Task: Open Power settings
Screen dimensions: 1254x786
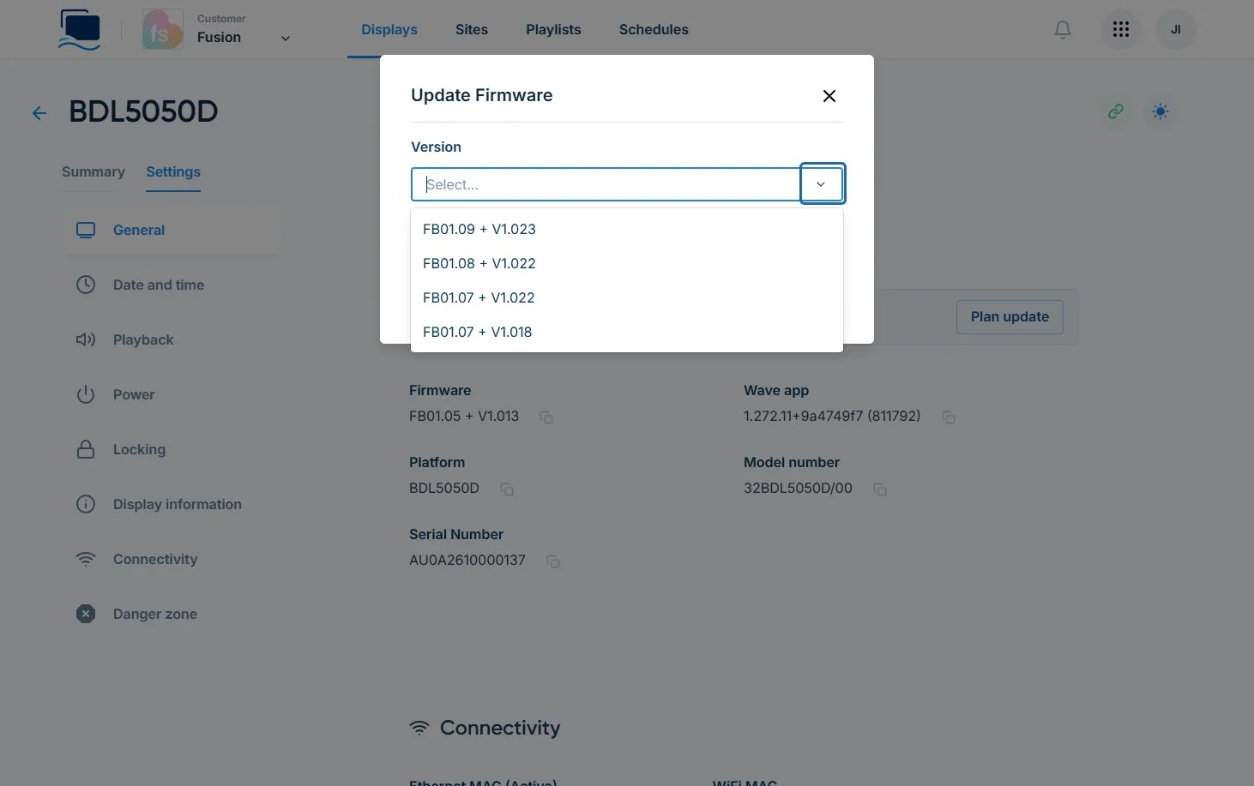Action: coord(172,394)
